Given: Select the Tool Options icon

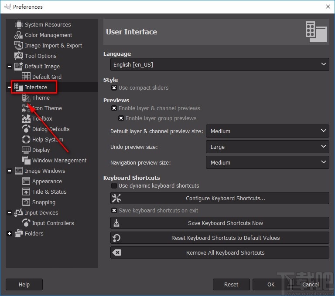Looking at the screenshot, I should 18,56.
